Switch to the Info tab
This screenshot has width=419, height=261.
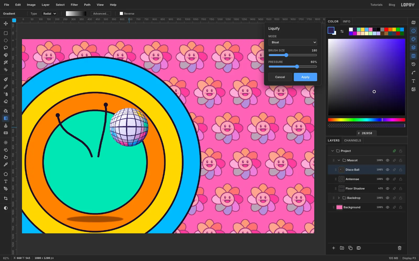click(346, 21)
